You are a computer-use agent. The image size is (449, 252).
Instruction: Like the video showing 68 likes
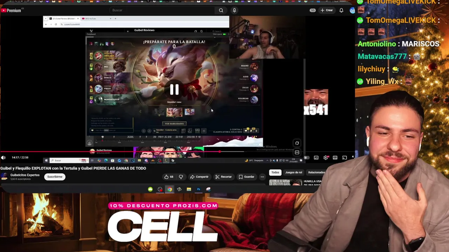coord(169,177)
